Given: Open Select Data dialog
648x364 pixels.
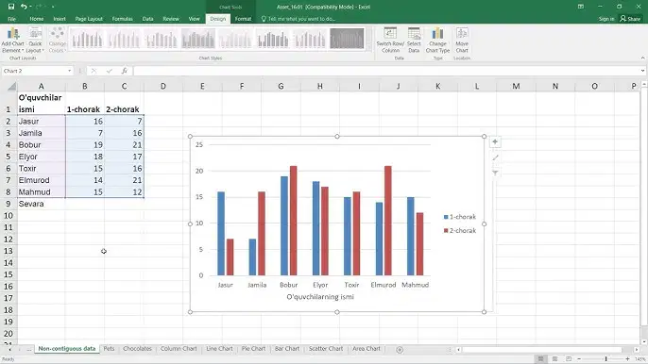Looking at the screenshot, I should tap(414, 40).
